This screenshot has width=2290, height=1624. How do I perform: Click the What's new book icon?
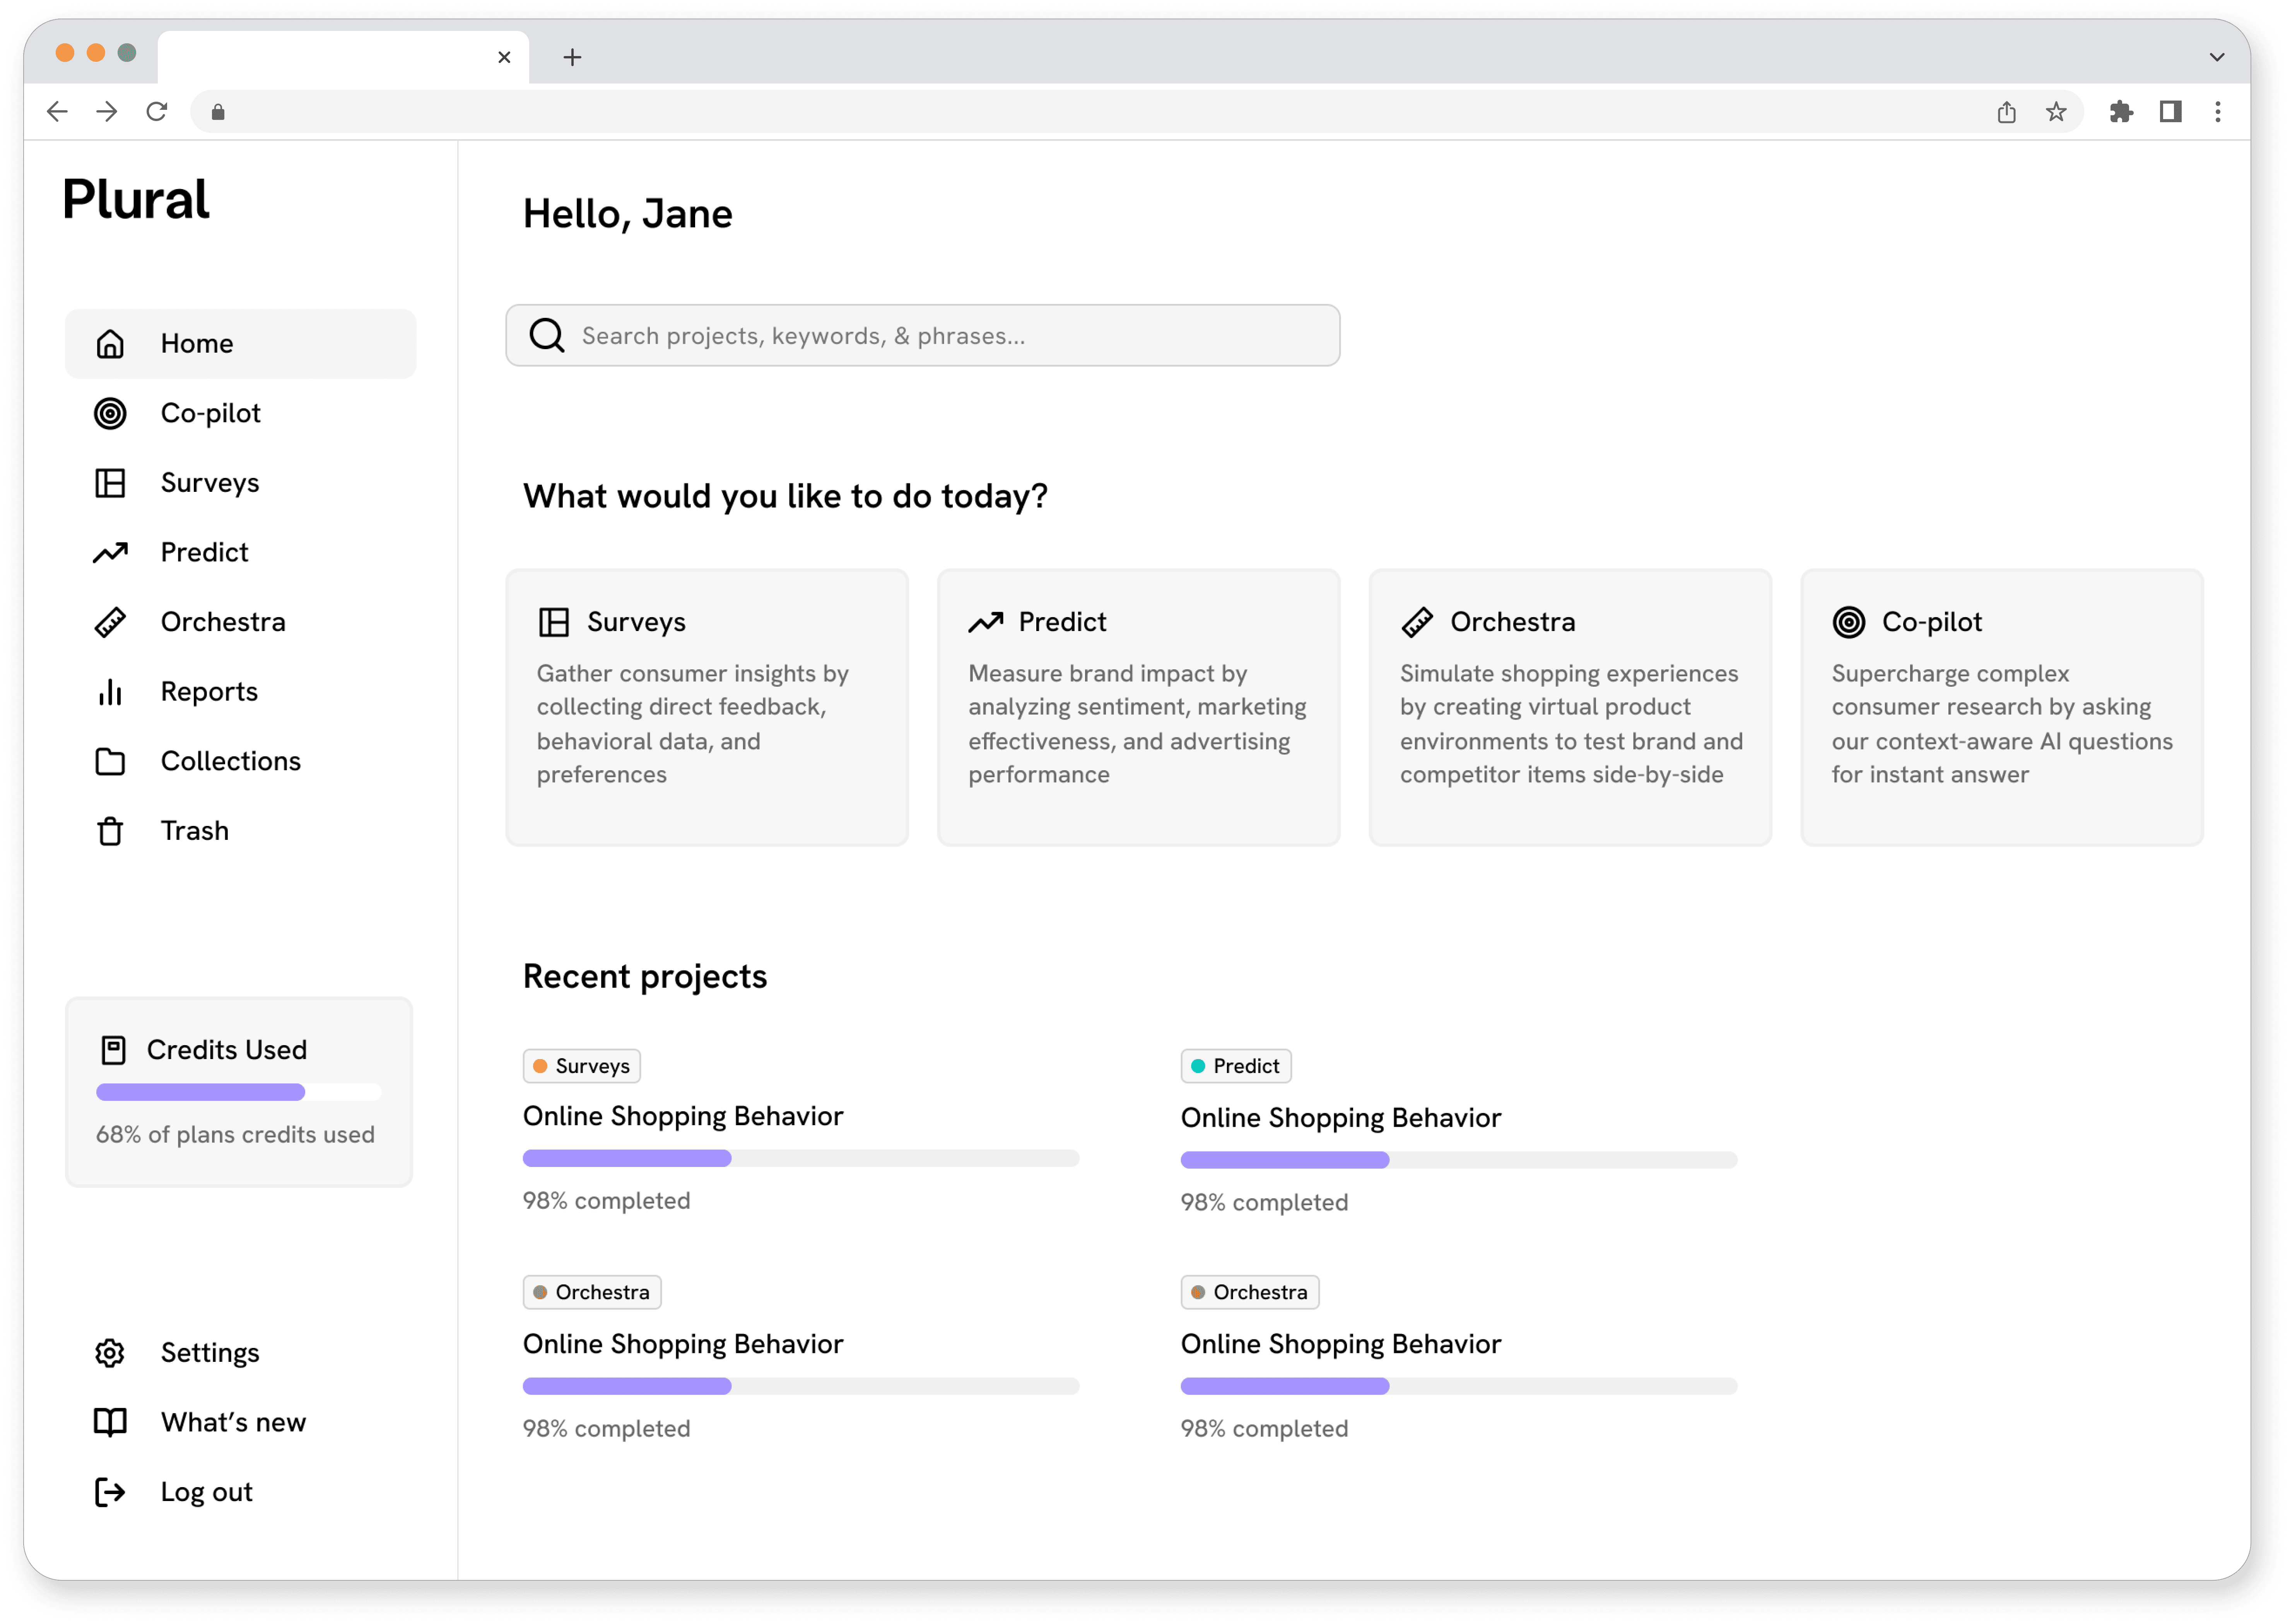[110, 1422]
